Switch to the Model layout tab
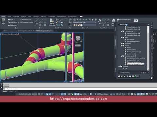 (5, 91)
